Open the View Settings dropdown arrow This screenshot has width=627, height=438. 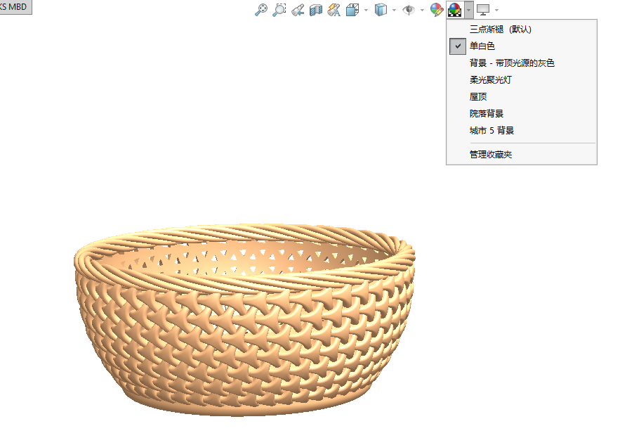pyautogui.click(x=496, y=11)
